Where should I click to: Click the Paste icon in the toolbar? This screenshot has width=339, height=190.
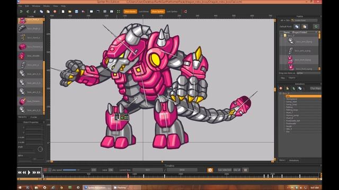(48, 12)
